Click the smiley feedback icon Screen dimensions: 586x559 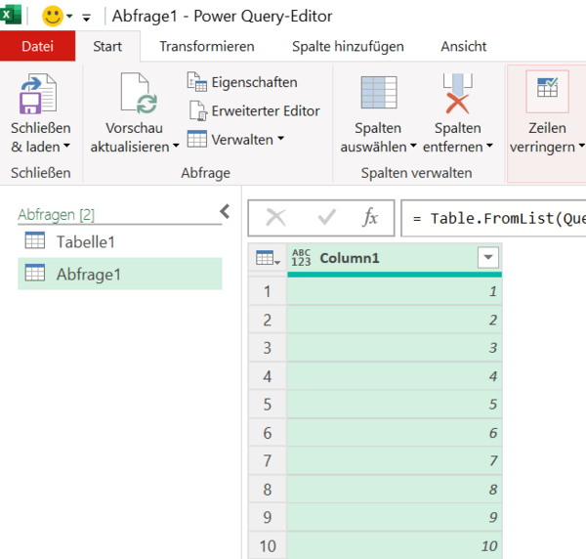tap(53, 17)
